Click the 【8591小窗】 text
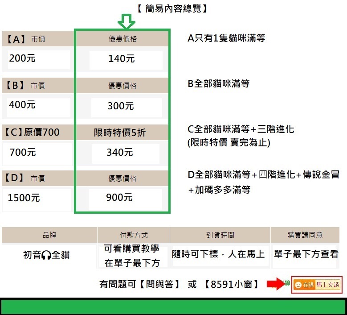The height and width of the screenshot is (315, 347). [x=232, y=284]
